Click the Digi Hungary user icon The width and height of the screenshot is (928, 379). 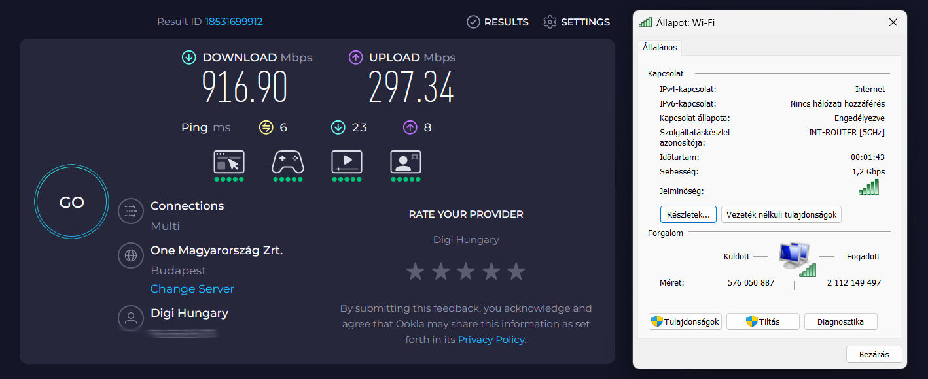pyautogui.click(x=131, y=318)
